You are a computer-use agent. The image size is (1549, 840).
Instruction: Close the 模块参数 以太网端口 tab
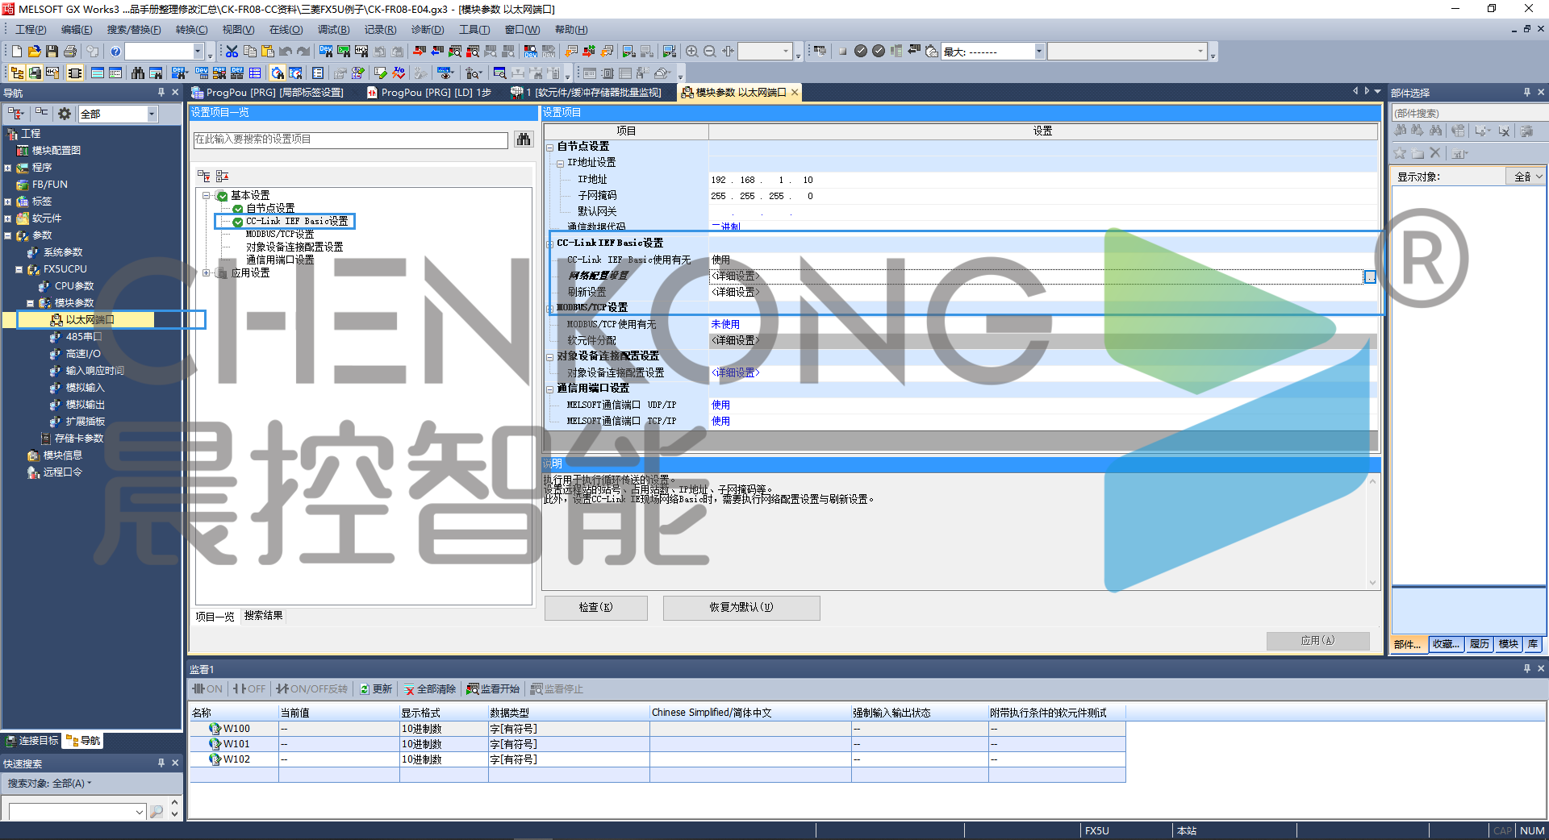click(x=795, y=93)
